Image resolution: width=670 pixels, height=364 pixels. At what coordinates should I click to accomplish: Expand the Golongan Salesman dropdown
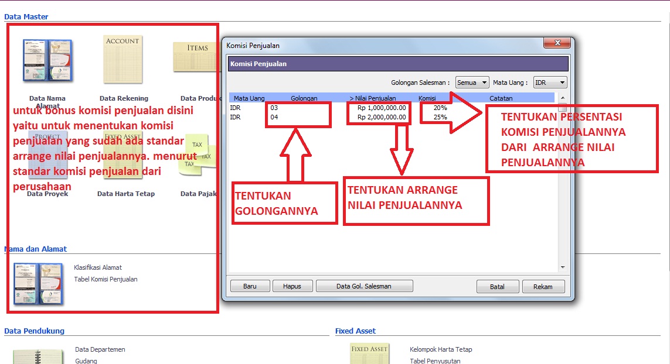coord(472,83)
